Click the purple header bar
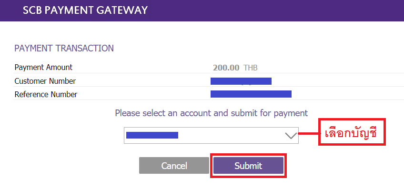404x189 pixels. click(202, 10)
